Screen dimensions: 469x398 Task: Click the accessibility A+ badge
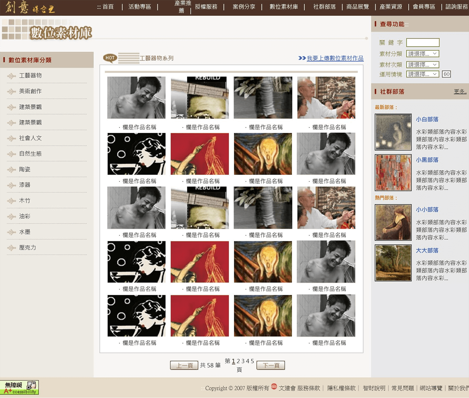tap(19, 387)
